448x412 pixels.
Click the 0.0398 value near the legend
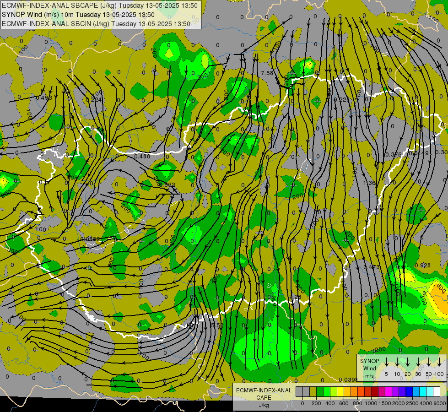coord(348,379)
